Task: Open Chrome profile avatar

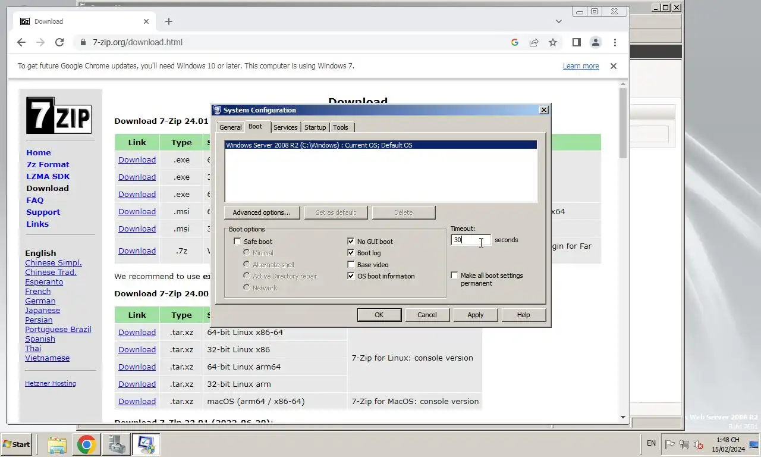Action: point(595,42)
